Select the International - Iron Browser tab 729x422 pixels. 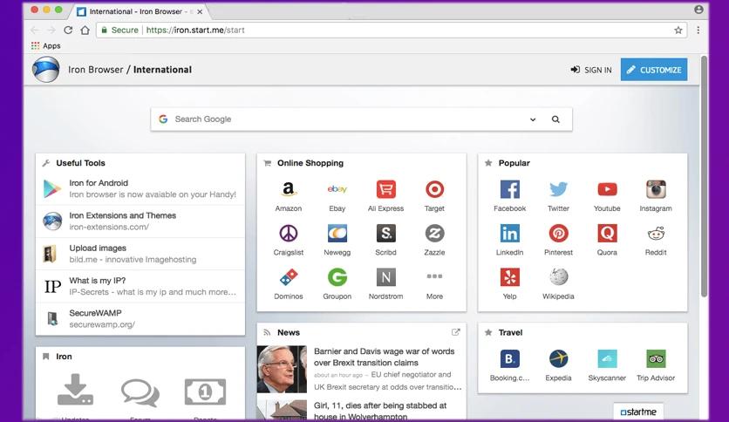[139, 11]
